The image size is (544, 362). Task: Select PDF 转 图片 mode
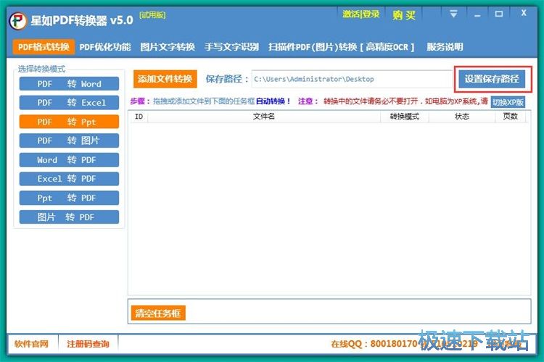coord(69,140)
